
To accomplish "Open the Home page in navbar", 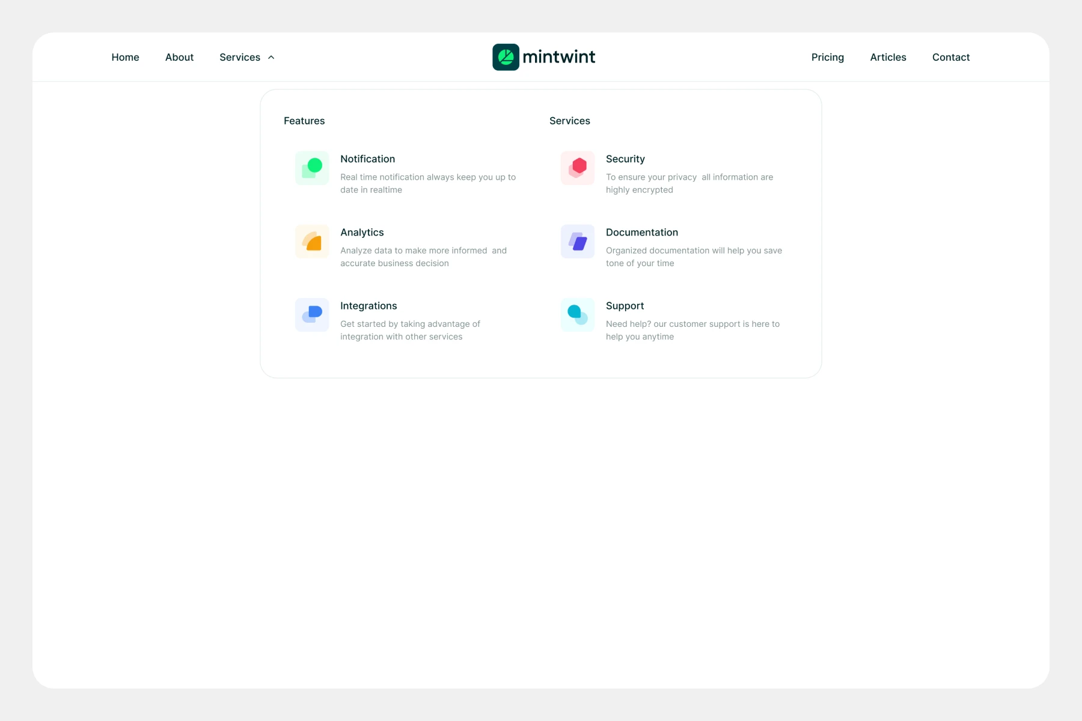I will (x=125, y=57).
